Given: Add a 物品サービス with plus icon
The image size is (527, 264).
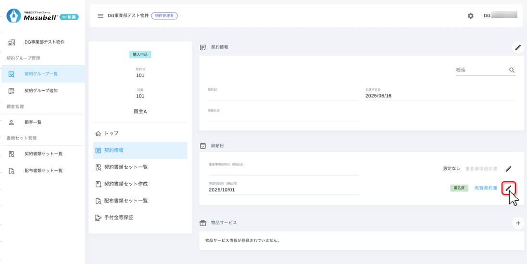Looking at the screenshot, I should pyautogui.click(x=517, y=223).
